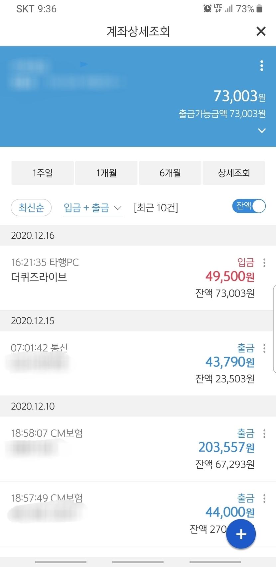
Task: Select the 1주일 period tab
Action: click(x=43, y=173)
